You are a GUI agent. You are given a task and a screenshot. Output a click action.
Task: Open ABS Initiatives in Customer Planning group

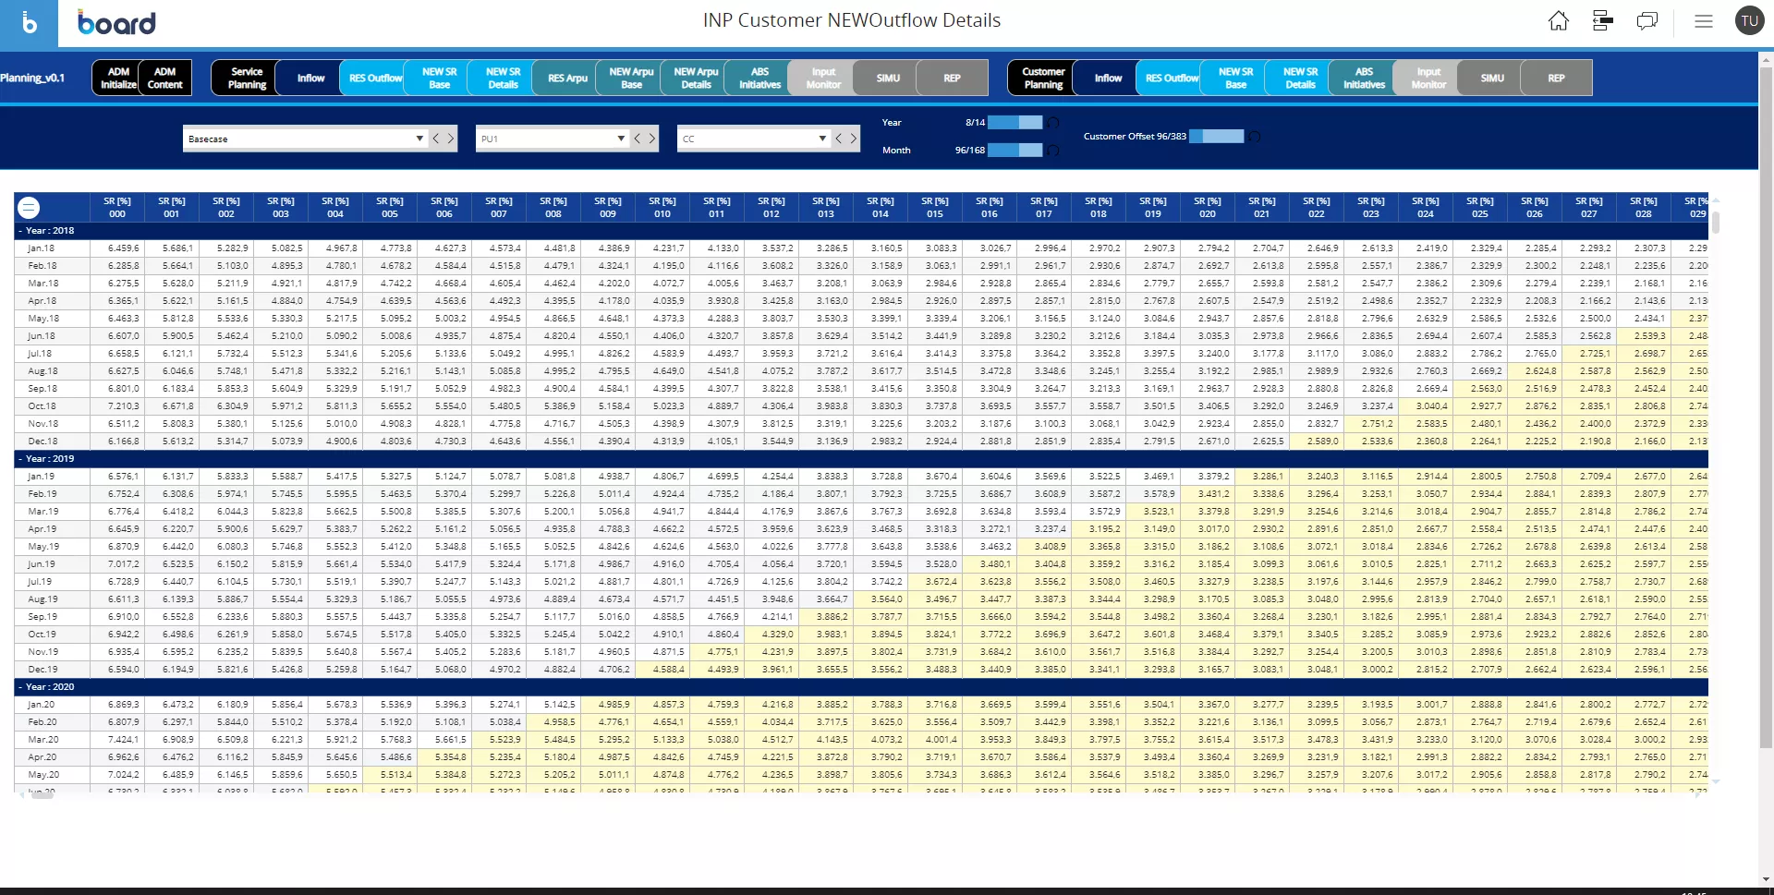tap(1364, 78)
